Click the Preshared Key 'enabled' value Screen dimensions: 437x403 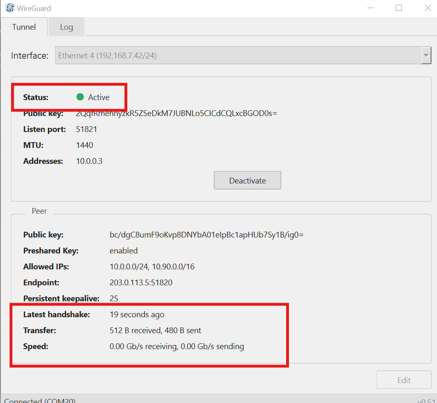(123, 251)
